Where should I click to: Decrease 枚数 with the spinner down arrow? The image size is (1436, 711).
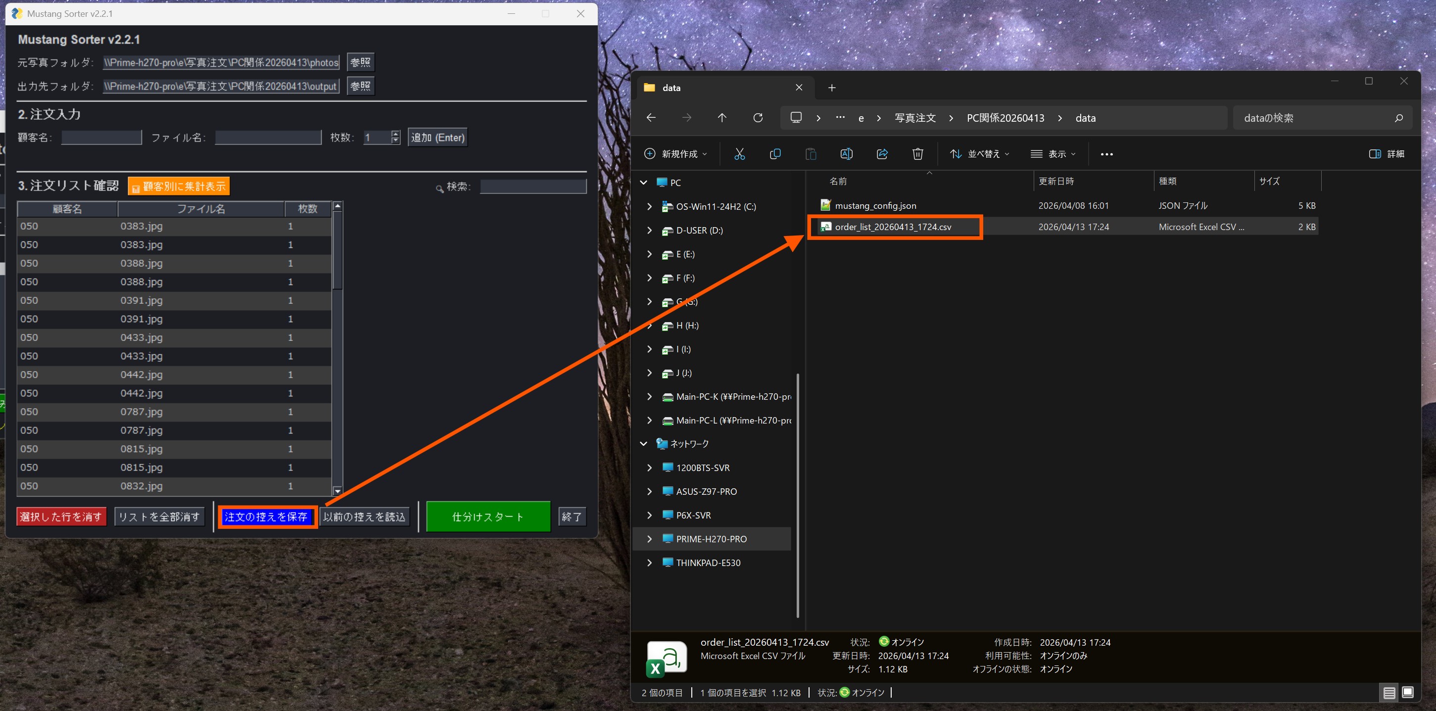click(x=396, y=141)
